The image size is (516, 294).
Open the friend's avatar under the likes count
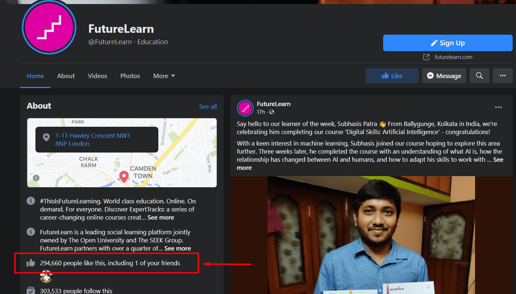47,276
